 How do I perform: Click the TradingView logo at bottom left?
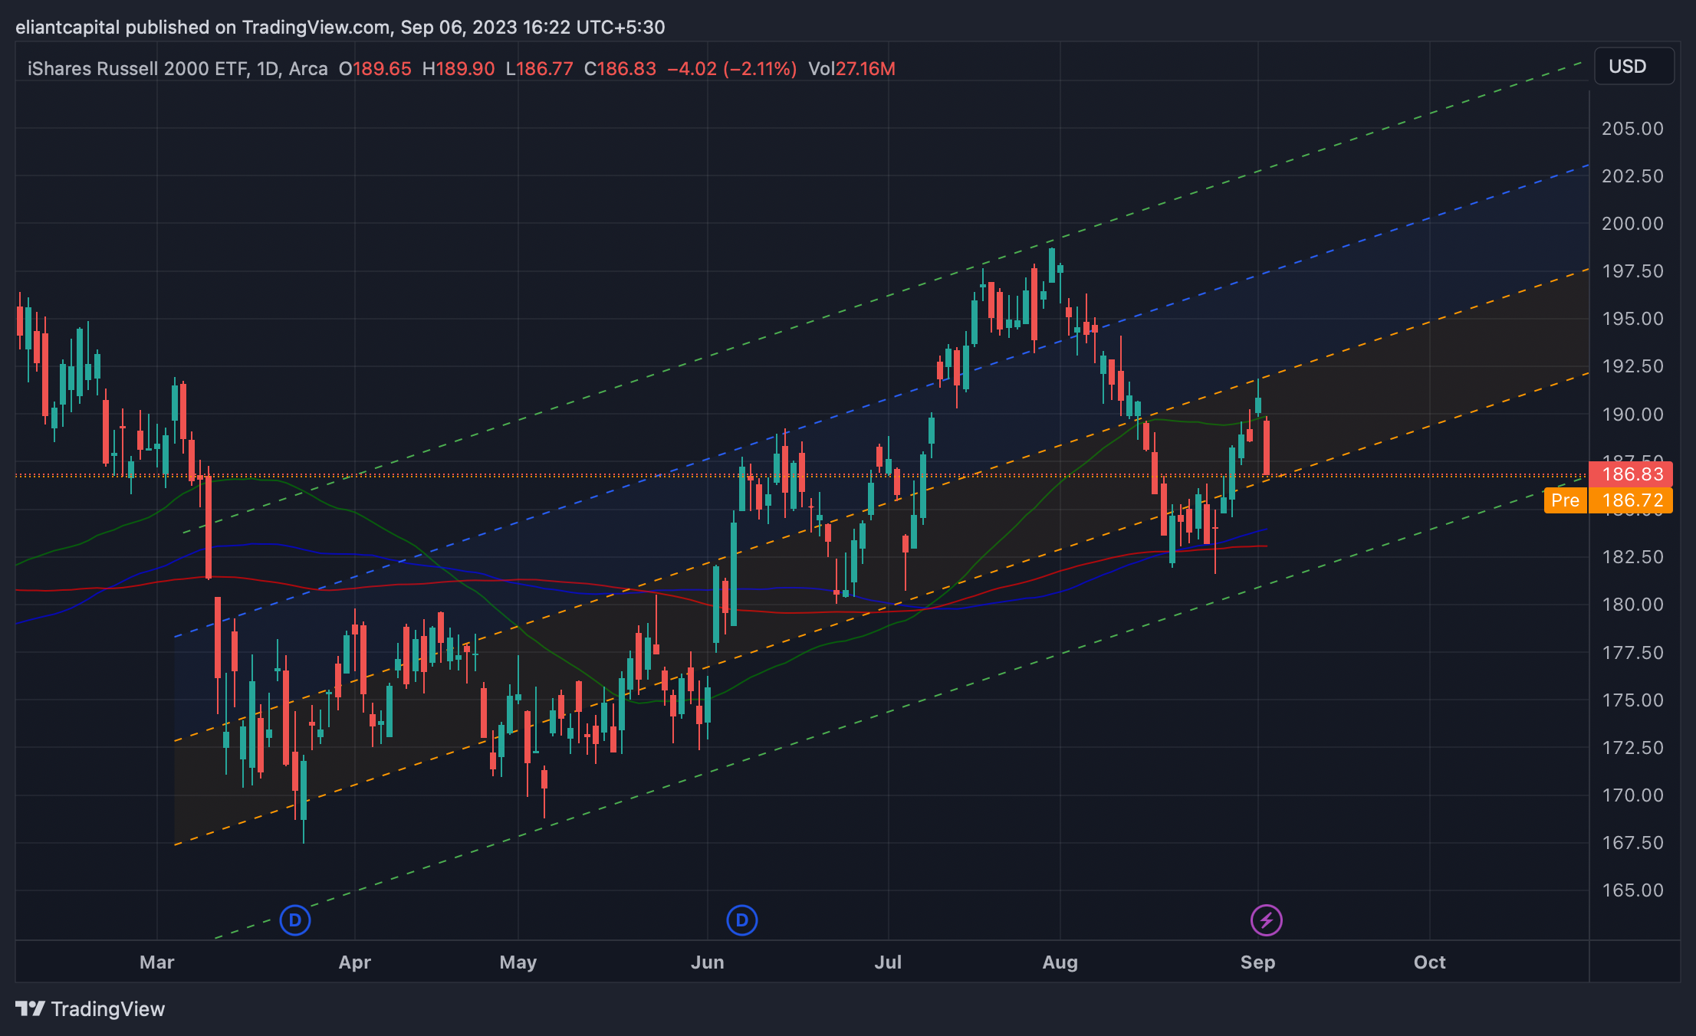[x=90, y=1008]
